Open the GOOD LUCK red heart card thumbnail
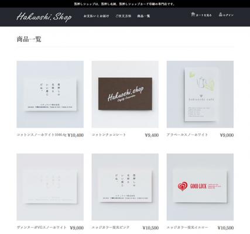The image size is (250, 234). click(x=200, y=187)
